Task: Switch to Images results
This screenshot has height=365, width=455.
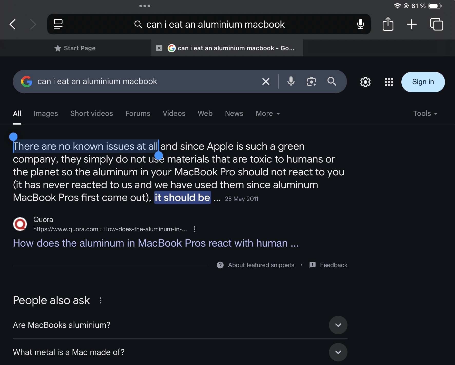Action: (46, 114)
